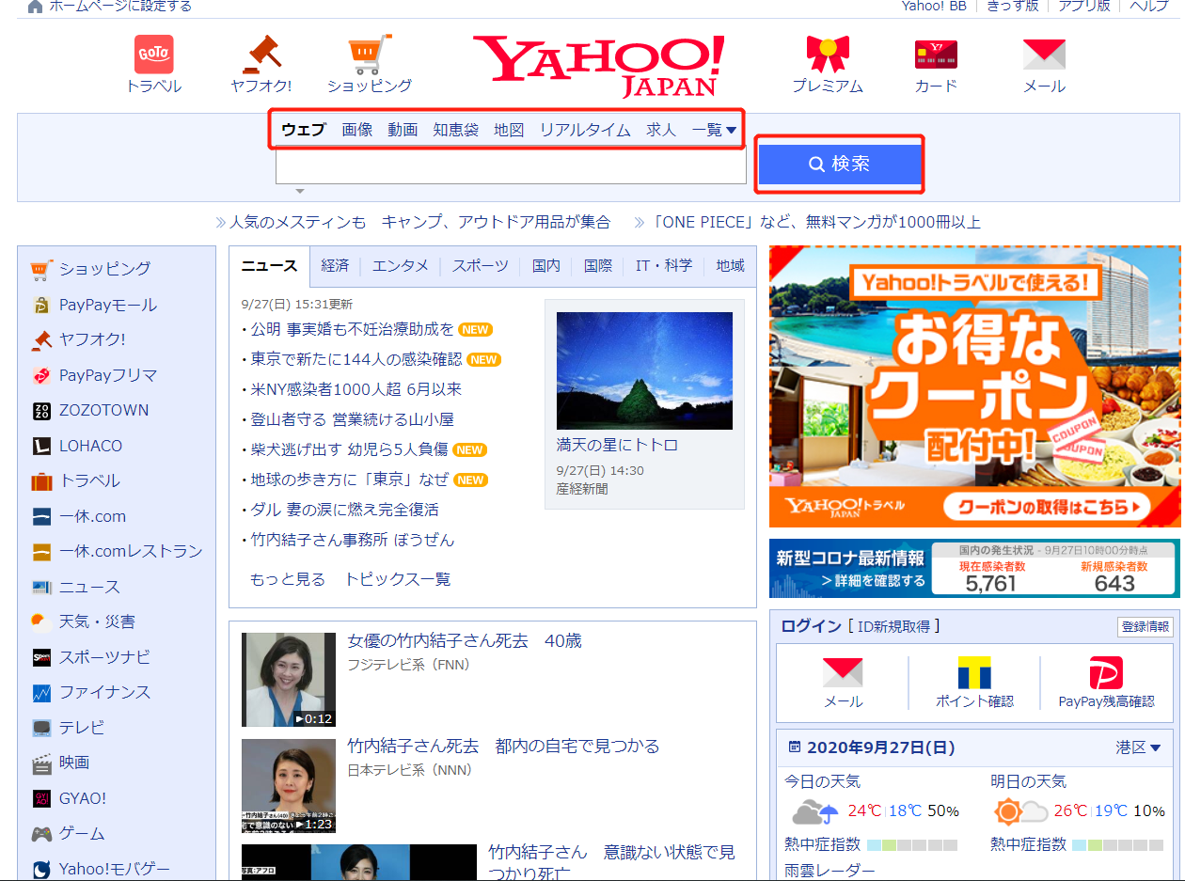Viewport: 1185px width, 881px height.
Task: Open the 港区 weather location dropdown
Action: click(1138, 747)
